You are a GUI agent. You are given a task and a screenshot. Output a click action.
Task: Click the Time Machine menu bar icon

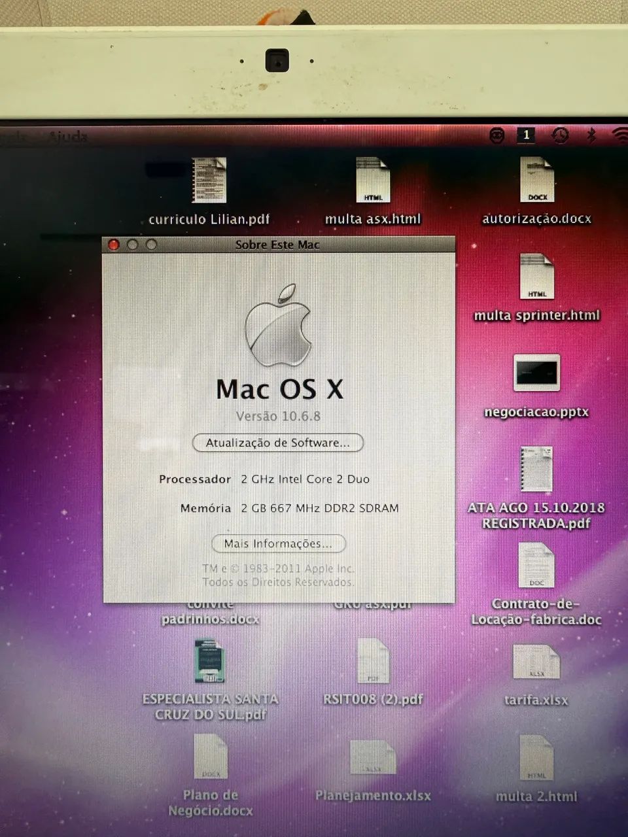click(561, 136)
